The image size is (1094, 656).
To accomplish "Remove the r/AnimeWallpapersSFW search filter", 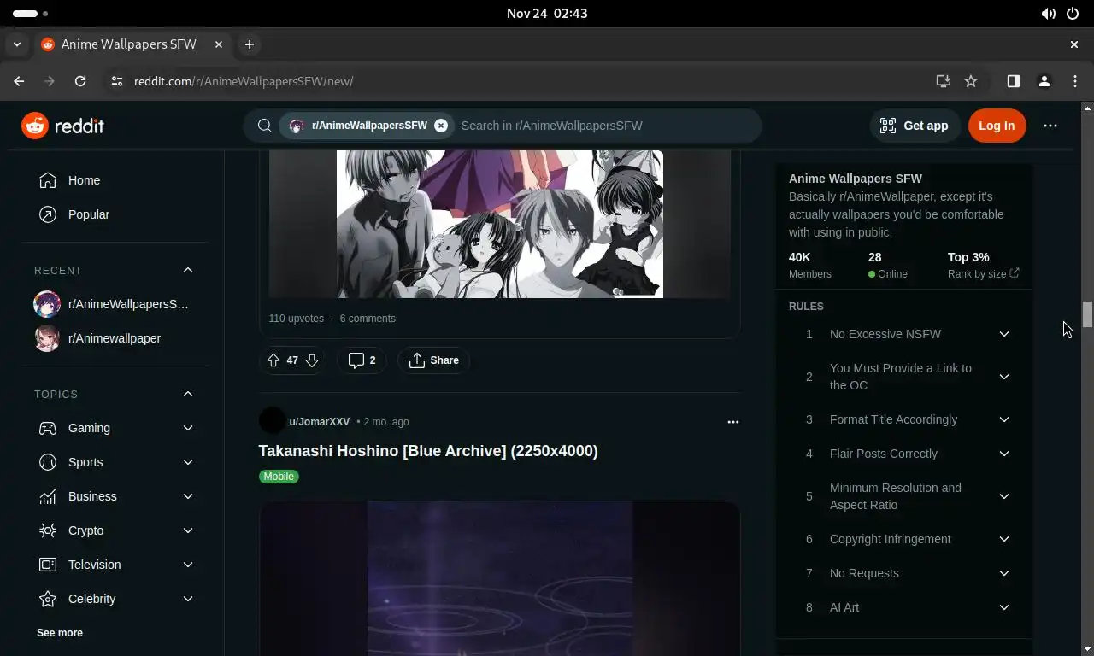I will 441,126.
